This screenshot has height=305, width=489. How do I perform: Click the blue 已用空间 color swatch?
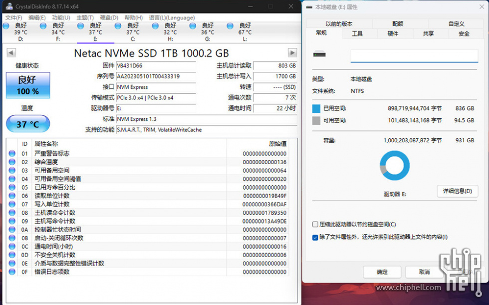[x=316, y=108]
